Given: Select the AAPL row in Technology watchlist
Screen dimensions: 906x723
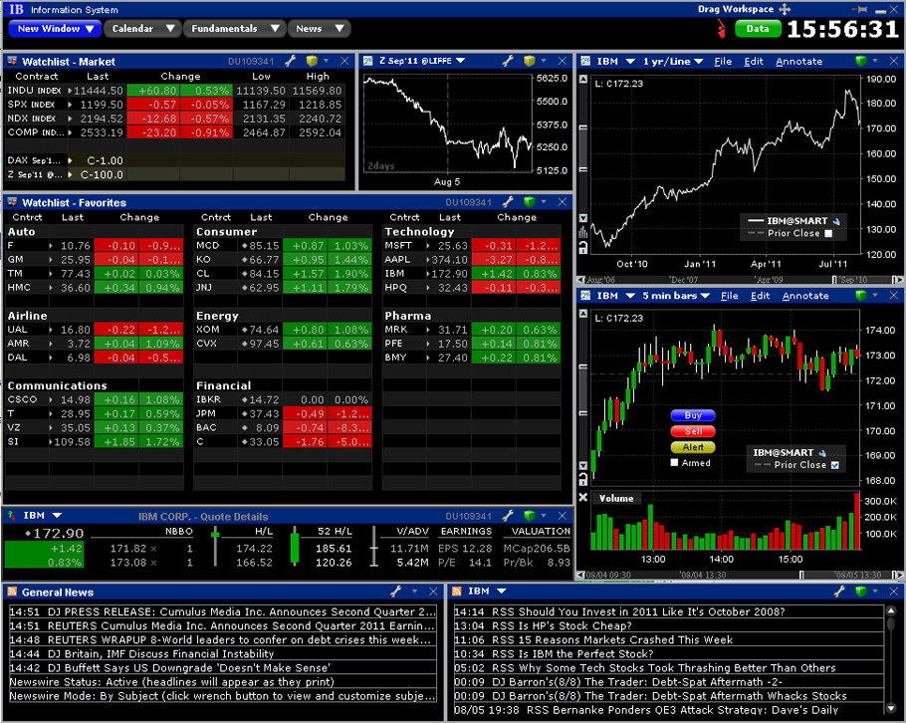Looking at the screenshot, I should (472, 260).
